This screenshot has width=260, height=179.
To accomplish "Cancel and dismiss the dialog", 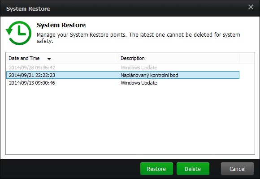I will 237,169.
